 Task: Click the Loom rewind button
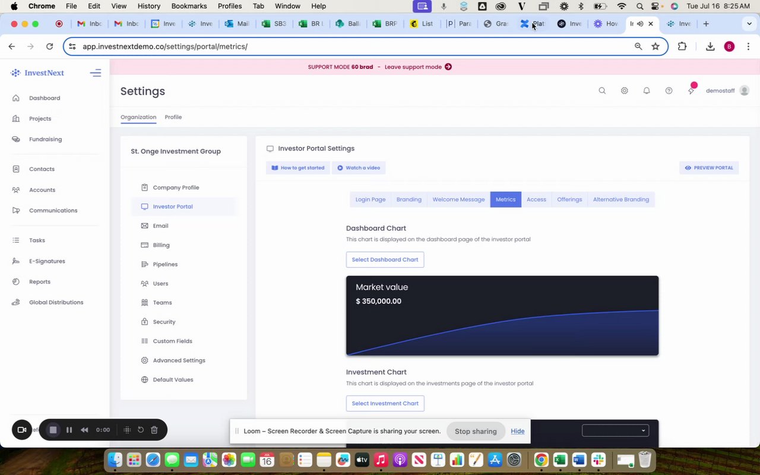click(x=84, y=430)
